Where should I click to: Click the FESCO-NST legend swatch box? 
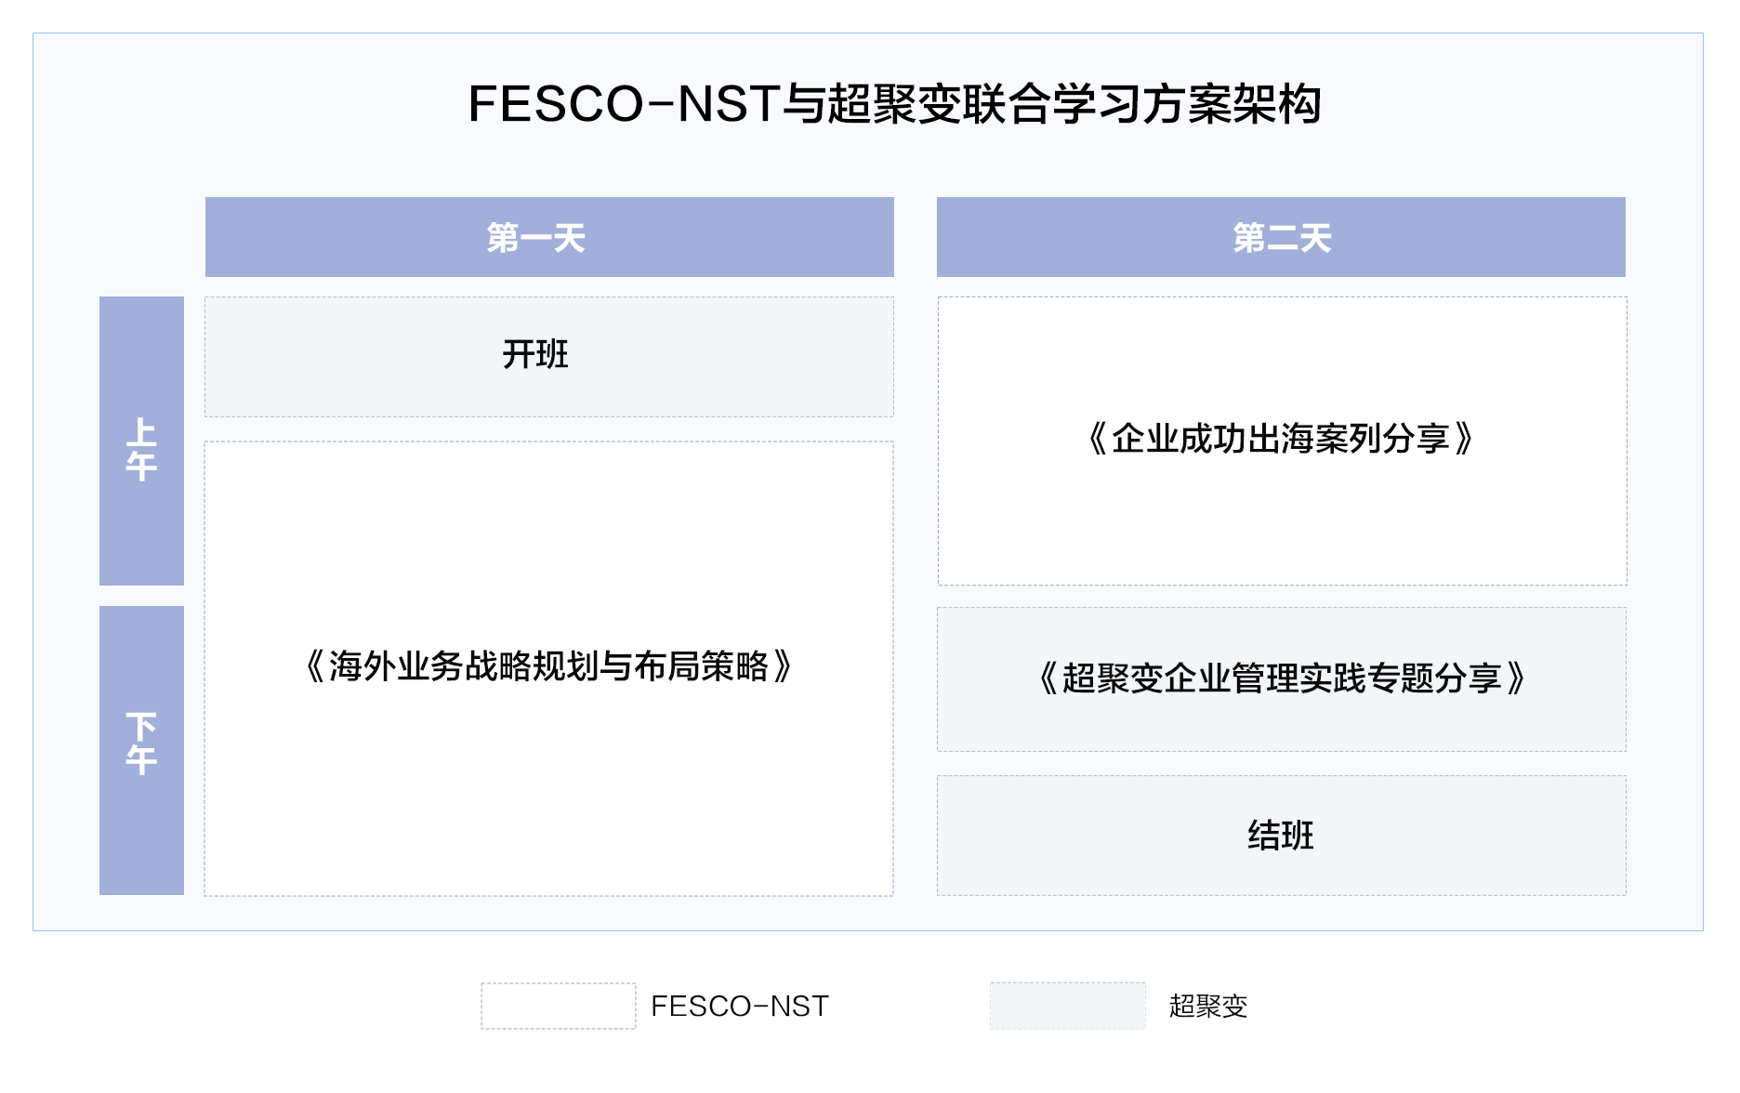(558, 1006)
